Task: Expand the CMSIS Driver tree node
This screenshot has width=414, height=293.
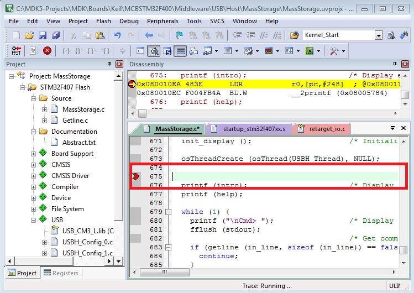Action: (34, 176)
